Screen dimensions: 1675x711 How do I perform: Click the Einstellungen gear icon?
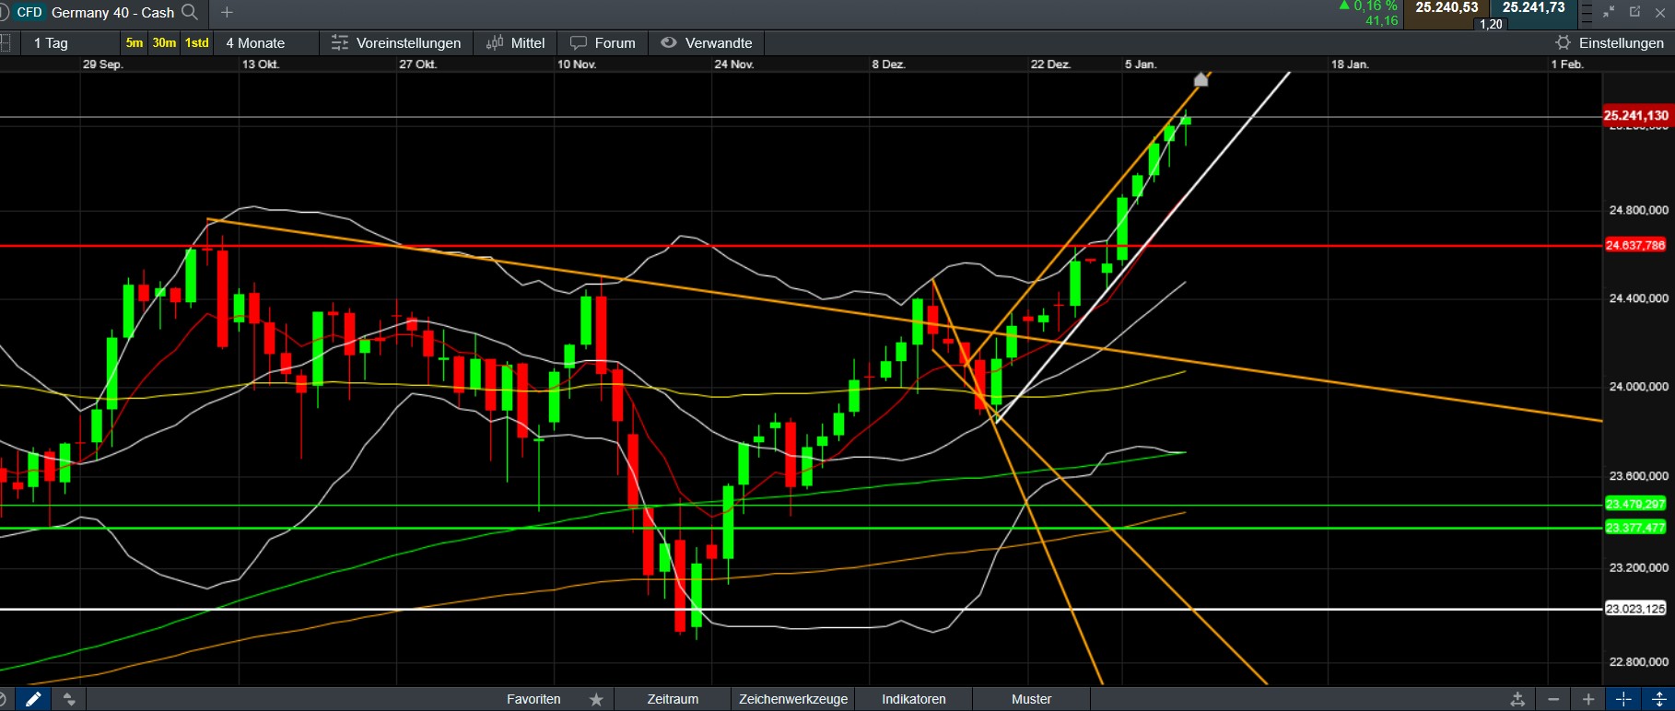1563,43
